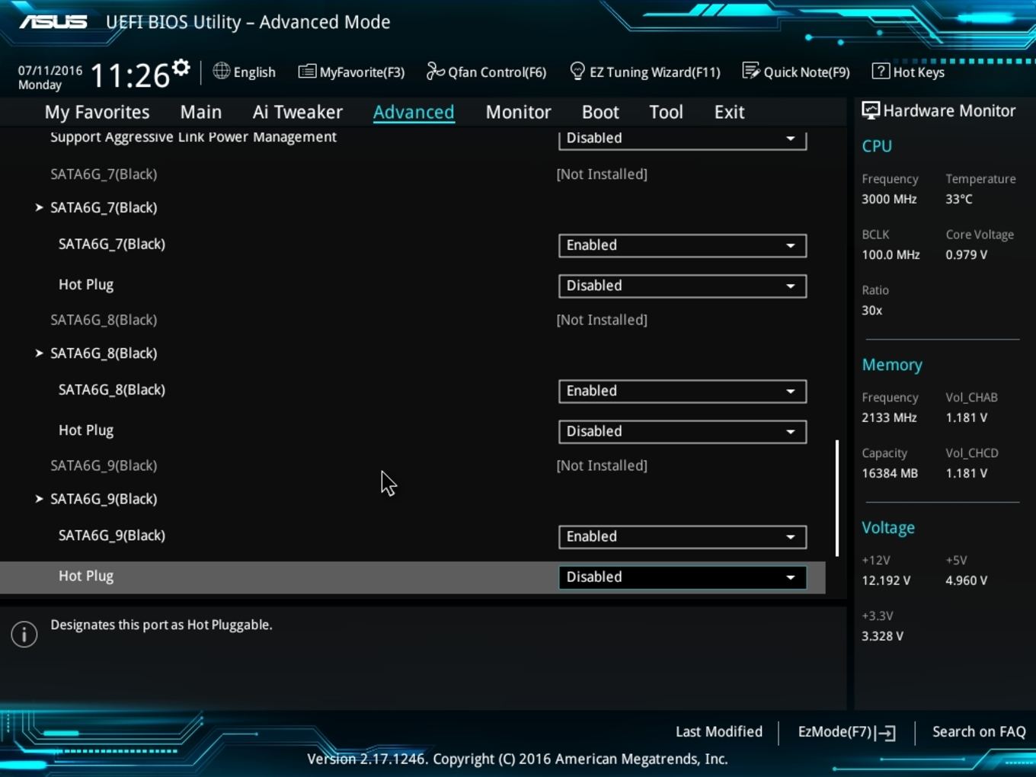
Task: Open Search on FAQ
Action: point(979,731)
